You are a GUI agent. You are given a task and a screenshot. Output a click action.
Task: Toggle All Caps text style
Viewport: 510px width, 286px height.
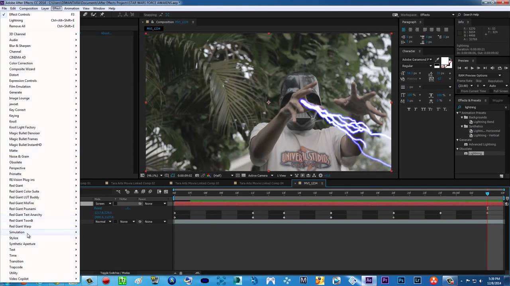[x=423, y=109]
